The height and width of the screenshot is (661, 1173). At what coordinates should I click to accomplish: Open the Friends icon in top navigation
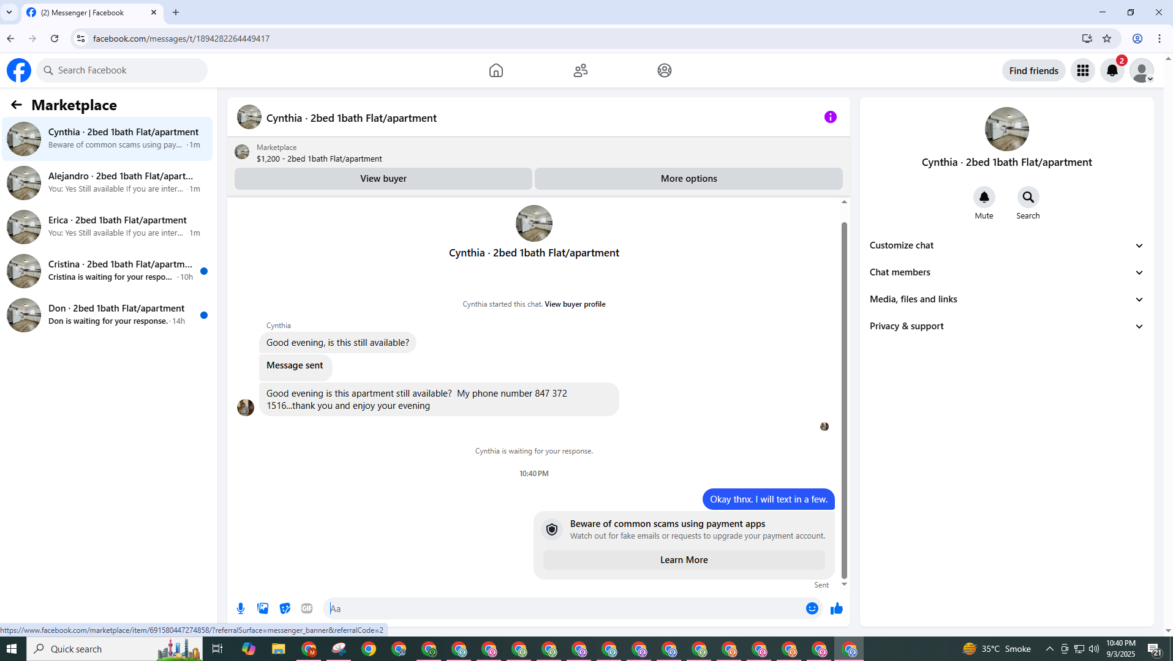[x=581, y=70]
